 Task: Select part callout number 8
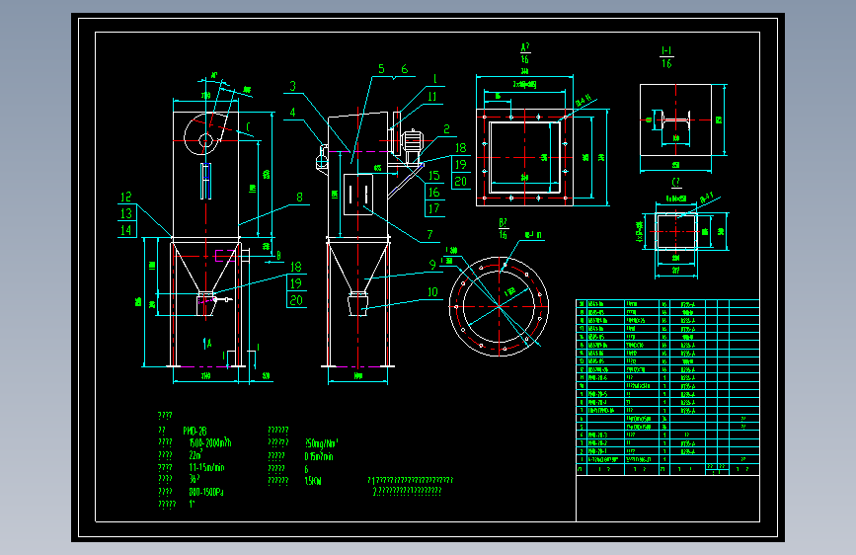(x=299, y=198)
